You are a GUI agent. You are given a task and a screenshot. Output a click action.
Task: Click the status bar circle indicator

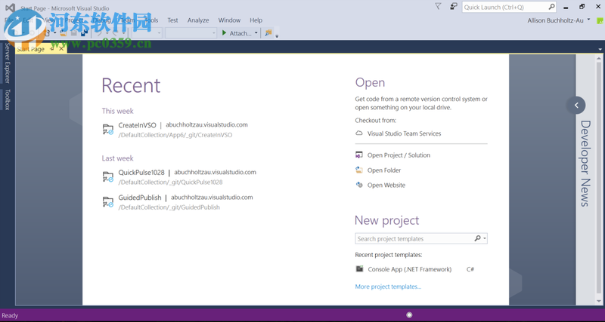[x=409, y=315]
